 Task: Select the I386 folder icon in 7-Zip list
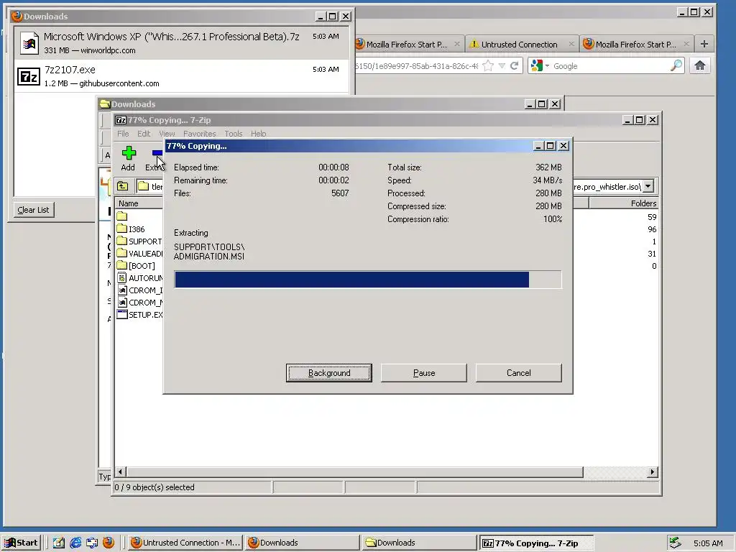point(122,229)
